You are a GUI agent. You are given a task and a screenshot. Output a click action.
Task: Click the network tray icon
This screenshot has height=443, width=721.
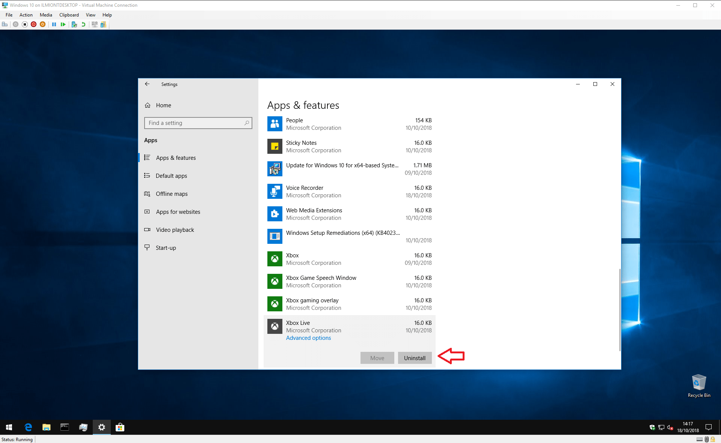pyautogui.click(x=661, y=427)
